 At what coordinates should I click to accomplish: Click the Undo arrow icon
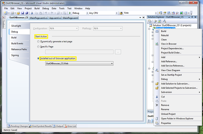(46, 13)
